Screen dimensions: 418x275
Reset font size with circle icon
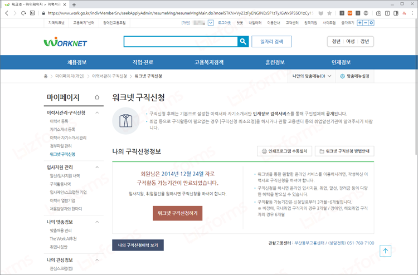coord(371,23)
